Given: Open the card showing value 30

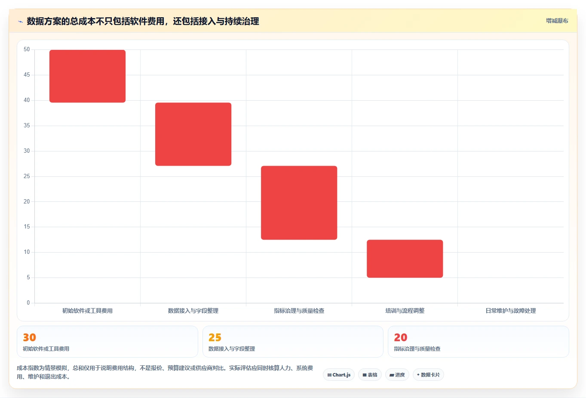Looking at the screenshot, I should click(x=107, y=342).
